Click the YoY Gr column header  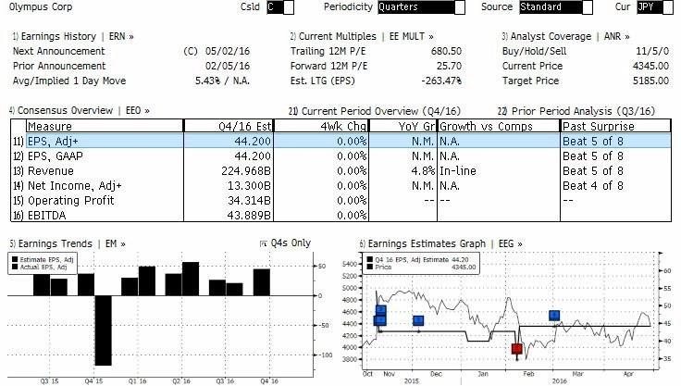[402, 126]
